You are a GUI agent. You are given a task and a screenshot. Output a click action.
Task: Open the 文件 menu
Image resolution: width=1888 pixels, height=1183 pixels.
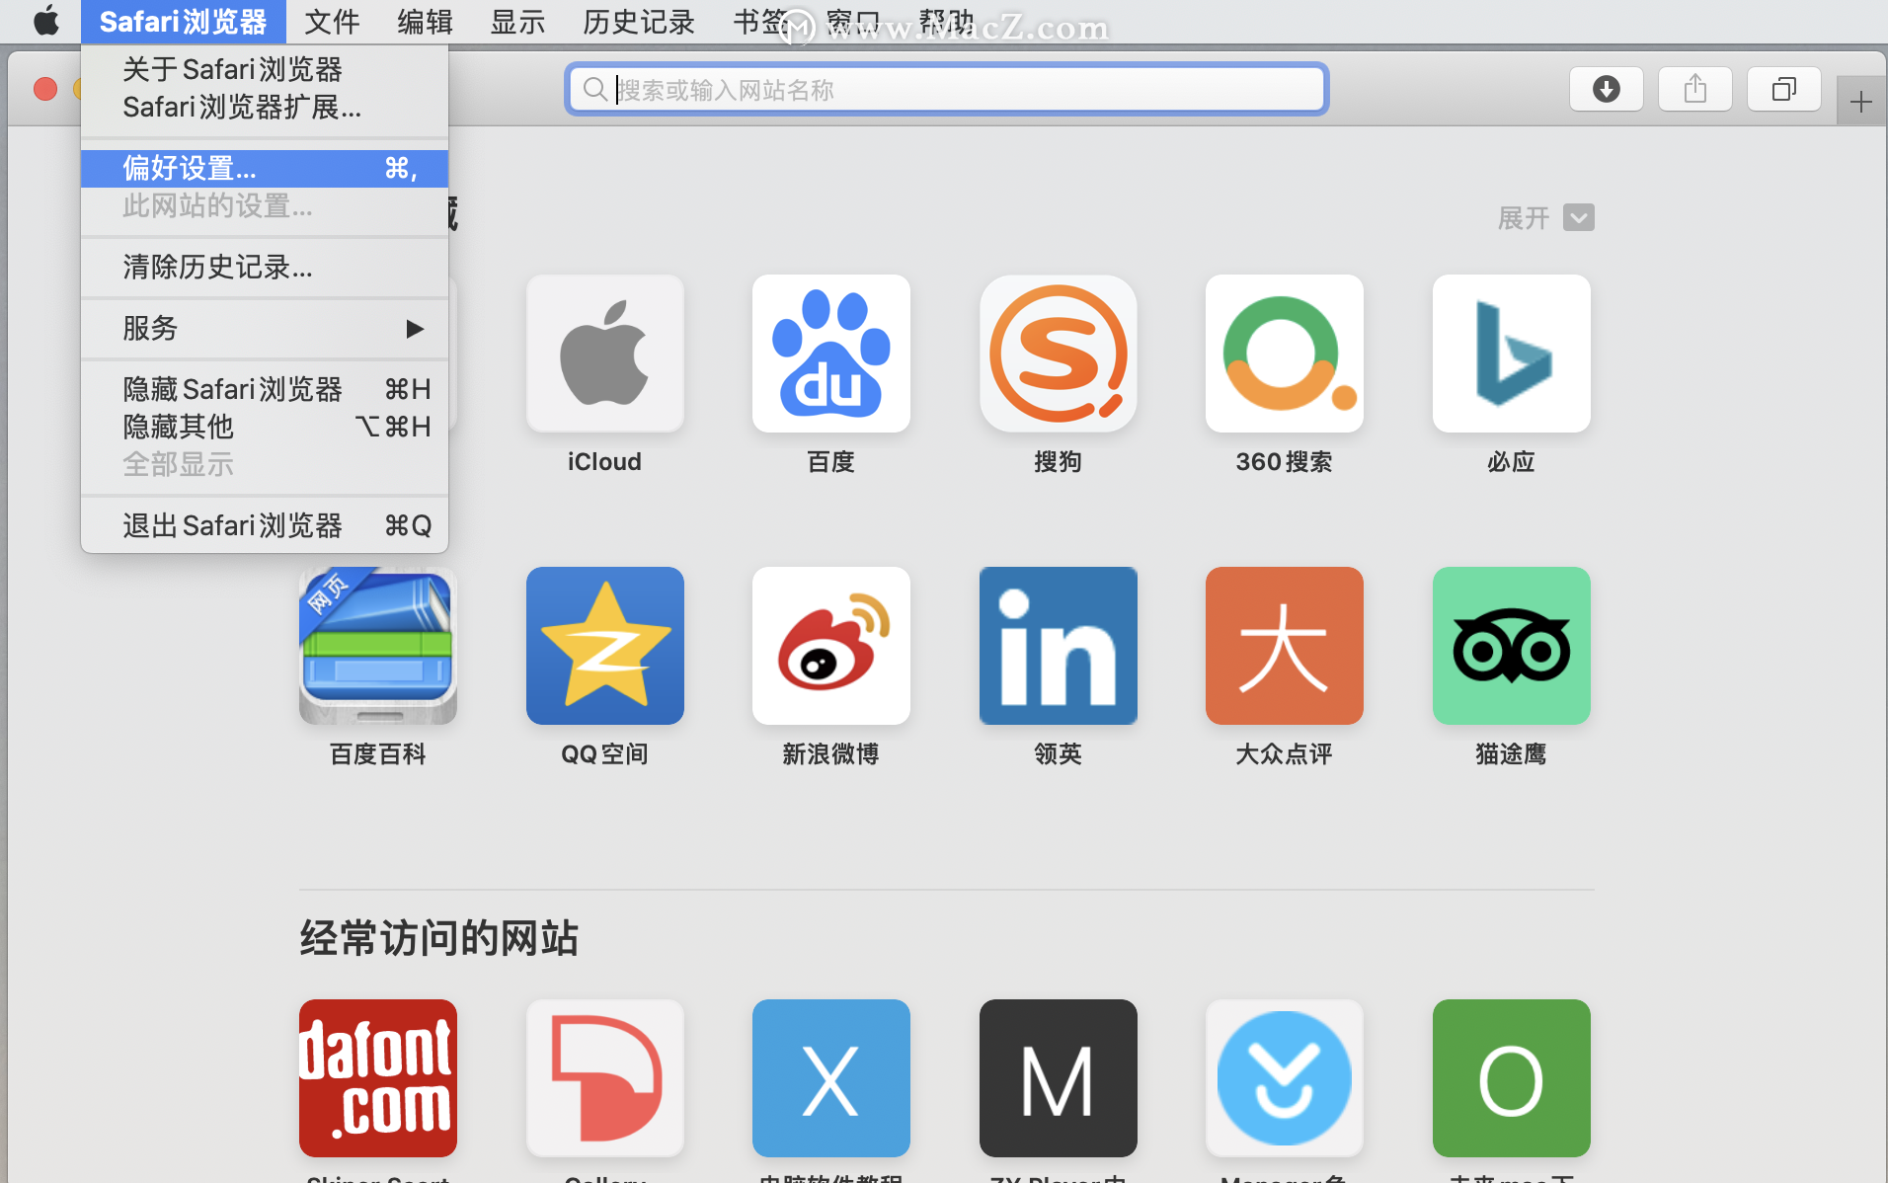332,21
